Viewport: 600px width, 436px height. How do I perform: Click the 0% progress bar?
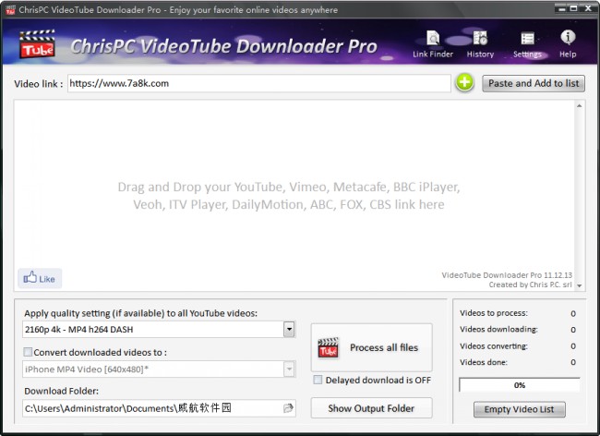tap(519, 384)
